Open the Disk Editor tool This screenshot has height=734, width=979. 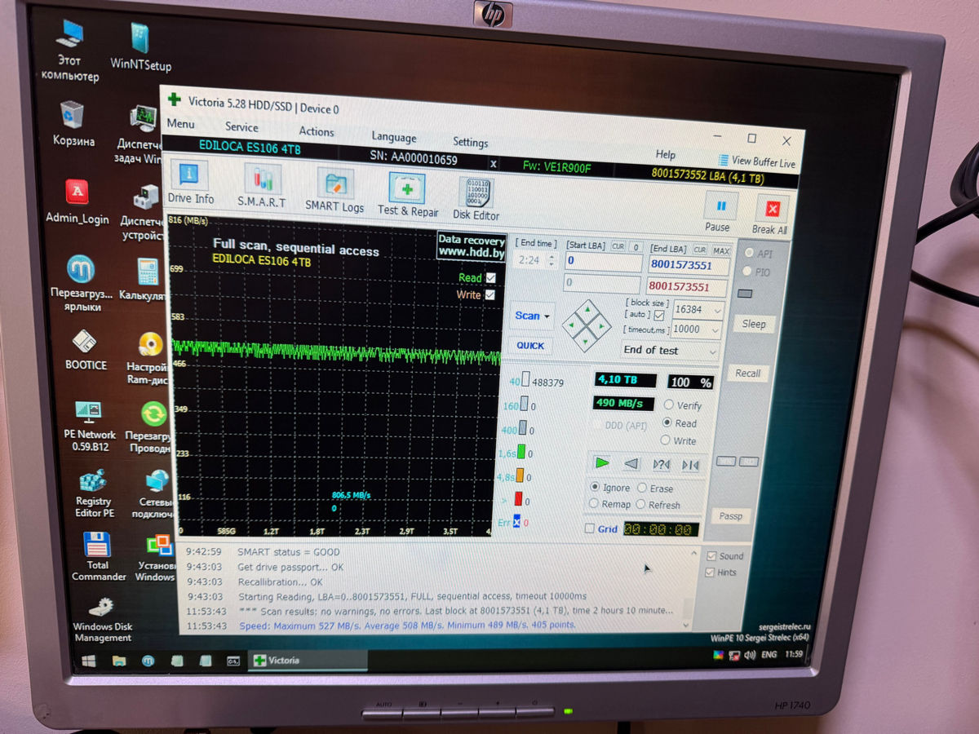click(476, 197)
